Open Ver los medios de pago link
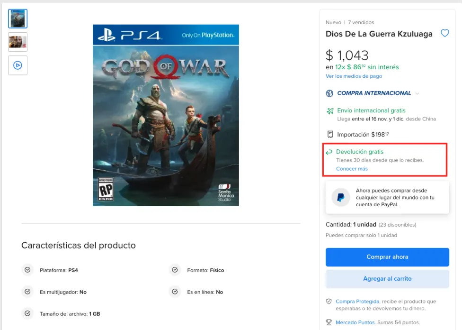 click(x=354, y=76)
